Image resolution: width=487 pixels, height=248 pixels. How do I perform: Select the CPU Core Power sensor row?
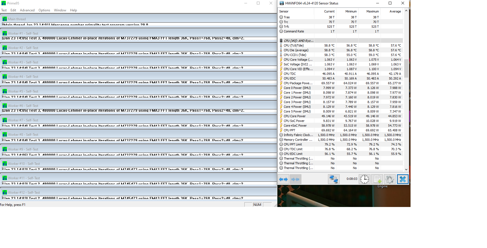coord(340,116)
